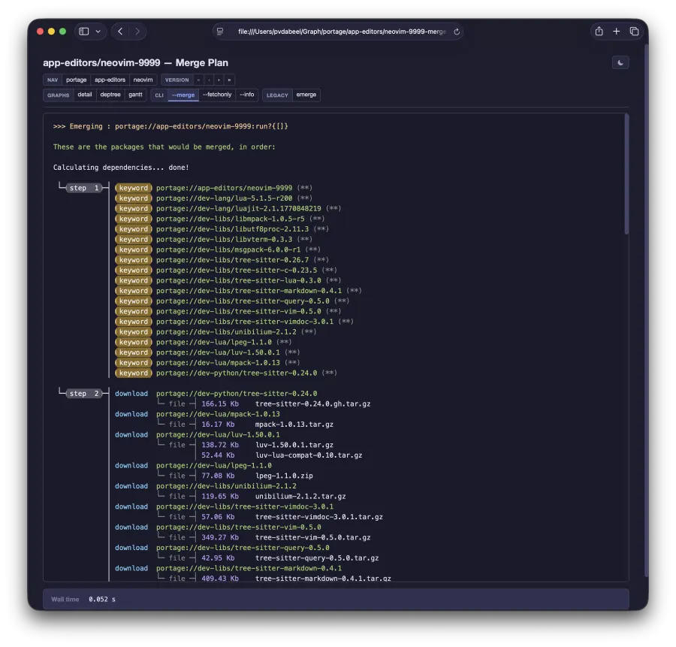Click portage://dev-lua/lpeg-1.1.0 in step 1
The image size is (676, 647).
point(214,343)
